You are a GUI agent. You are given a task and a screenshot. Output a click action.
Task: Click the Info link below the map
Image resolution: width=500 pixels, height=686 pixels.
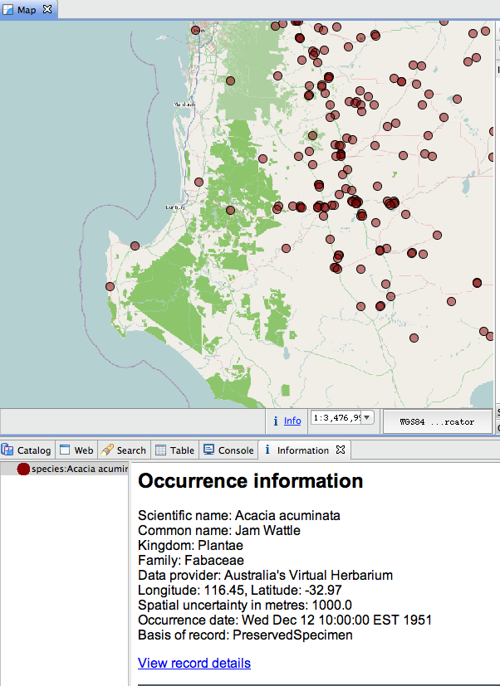[x=292, y=421]
